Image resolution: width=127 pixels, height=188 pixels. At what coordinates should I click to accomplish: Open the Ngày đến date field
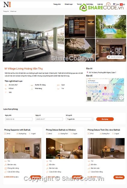point(19,119)
